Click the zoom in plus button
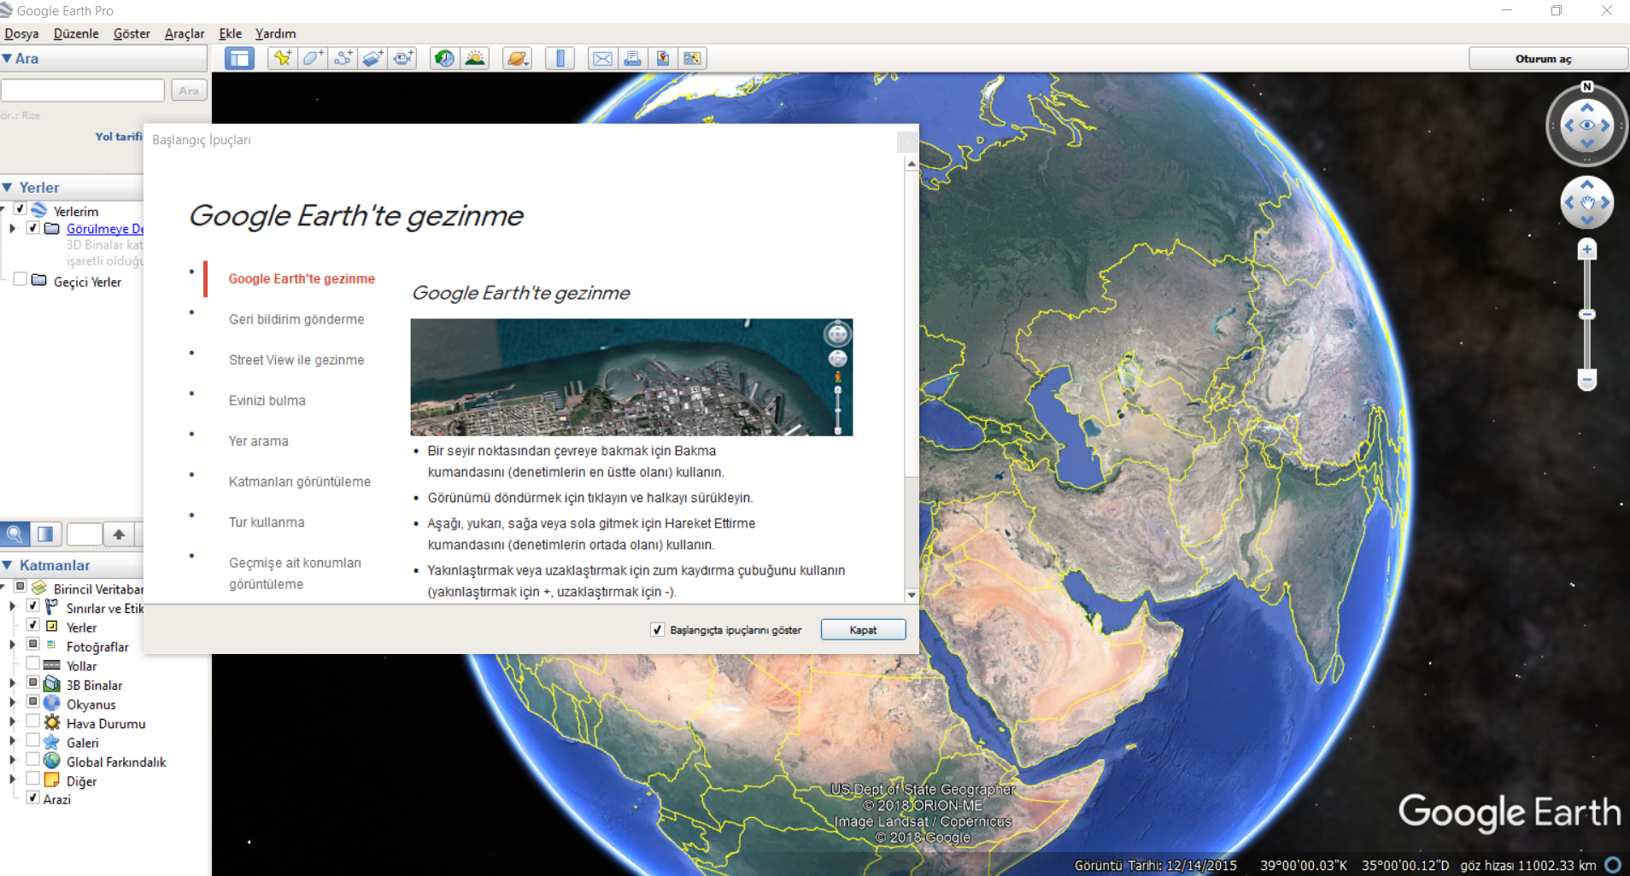Viewport: 1630px width, 876px height. (1587, 249)
